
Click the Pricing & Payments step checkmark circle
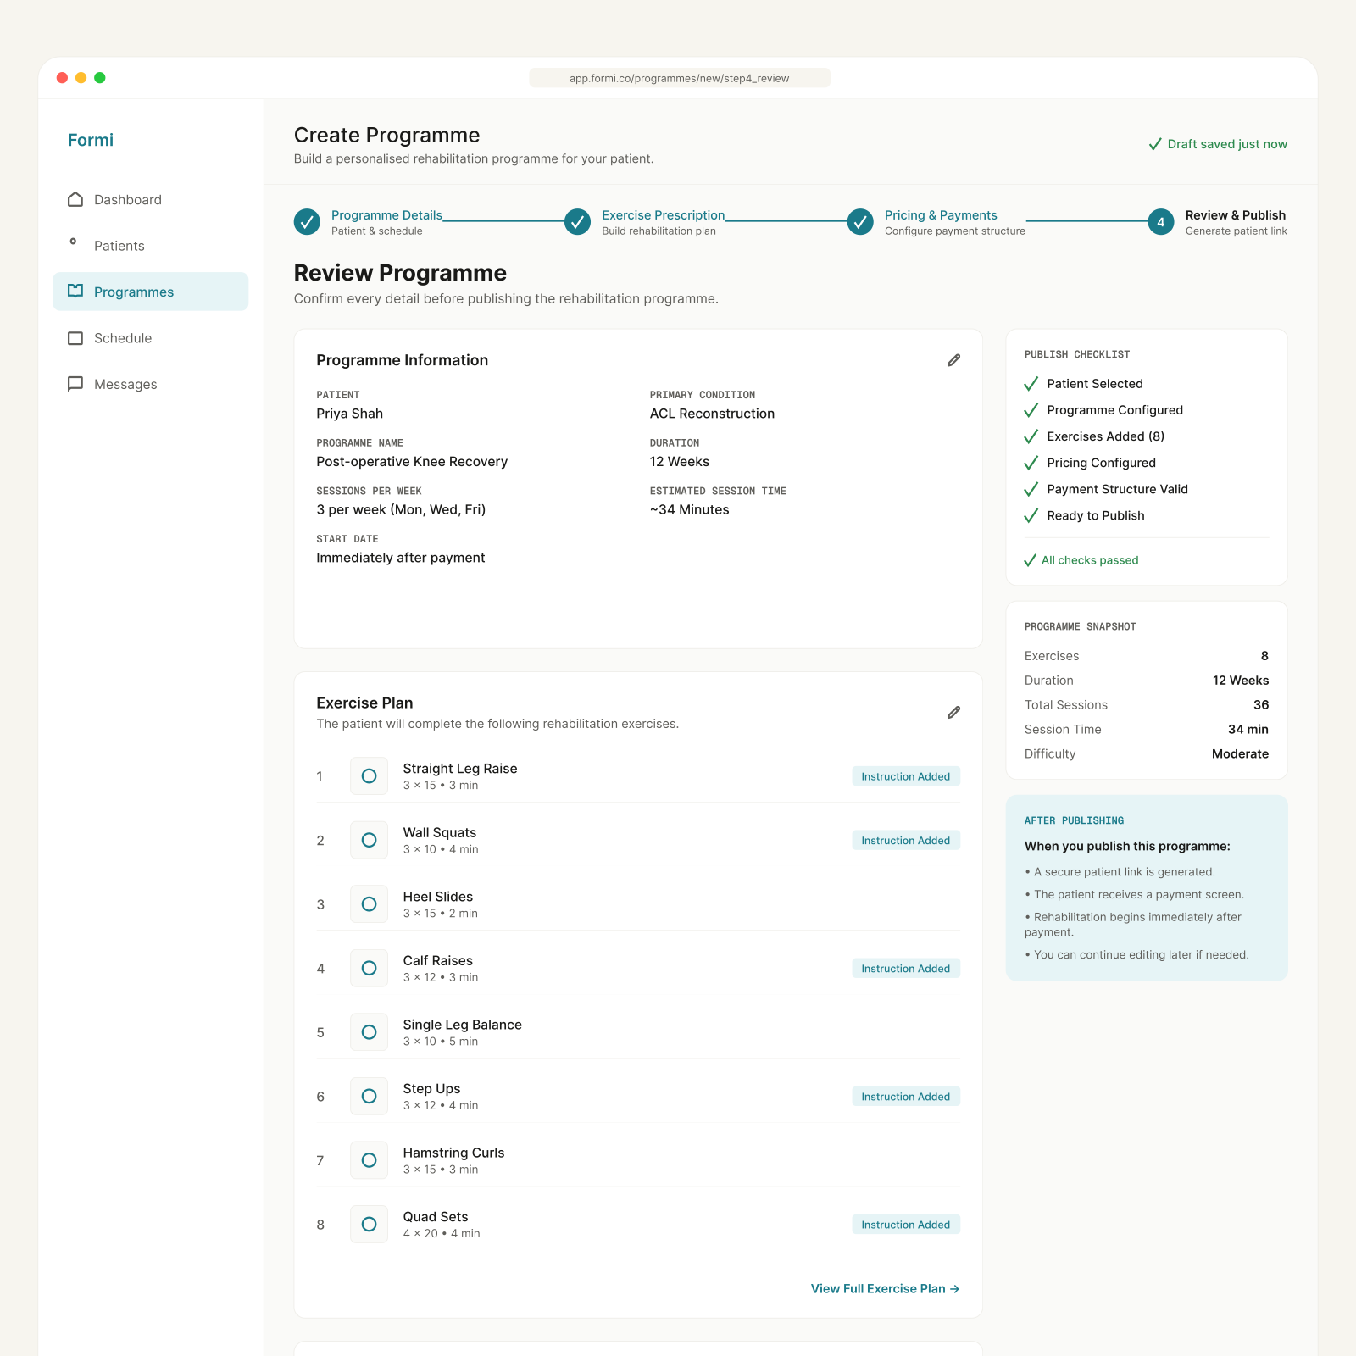[x=860, y=222]
